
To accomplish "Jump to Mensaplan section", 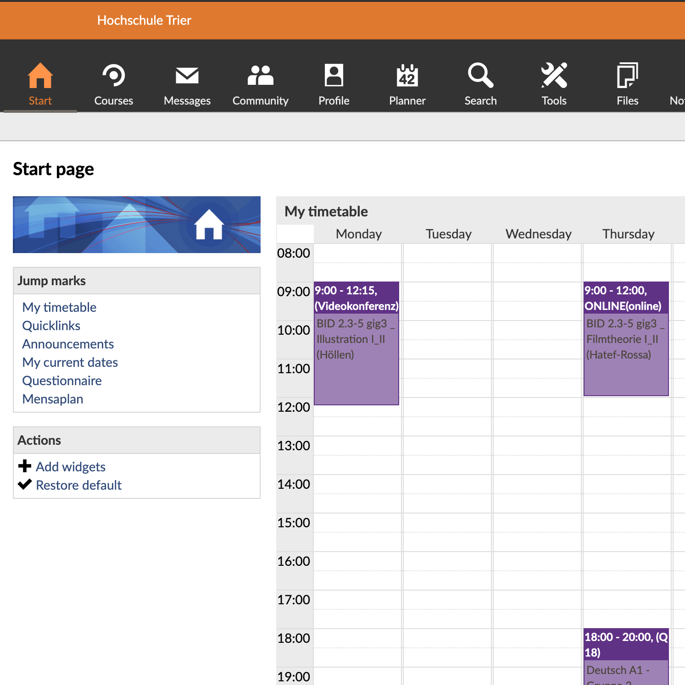I will click(53, 399).
